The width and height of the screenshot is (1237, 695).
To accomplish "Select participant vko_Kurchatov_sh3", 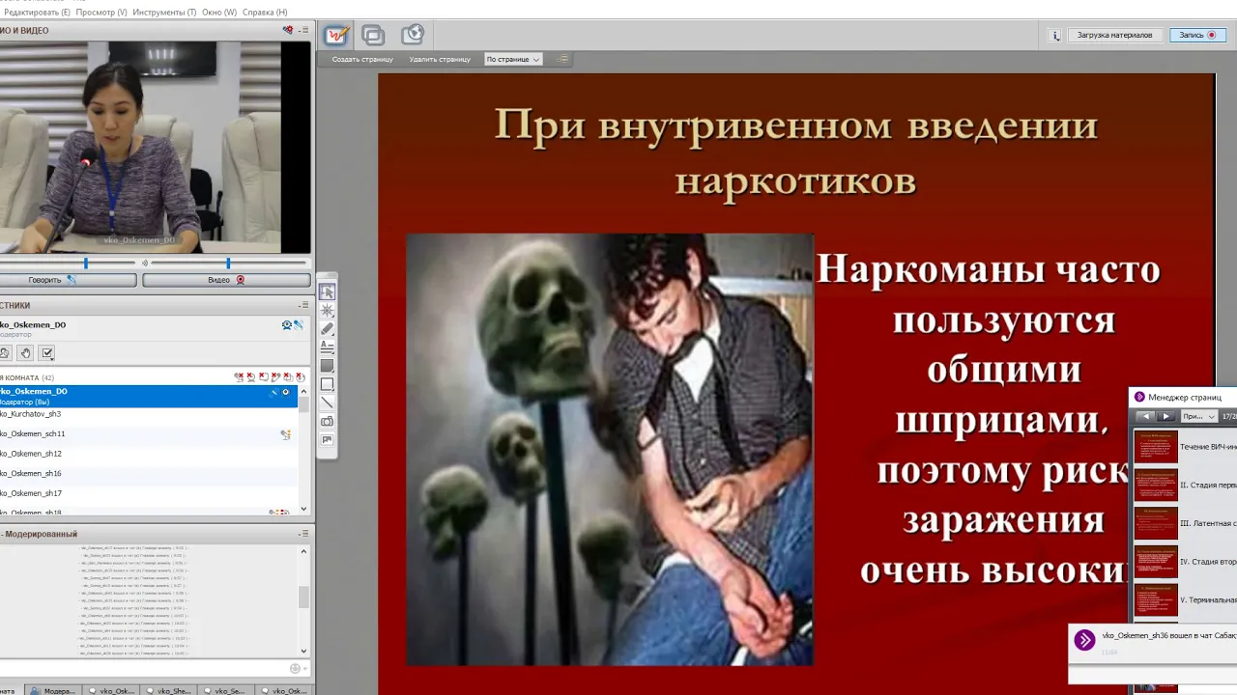I will (x=149, y=414).
